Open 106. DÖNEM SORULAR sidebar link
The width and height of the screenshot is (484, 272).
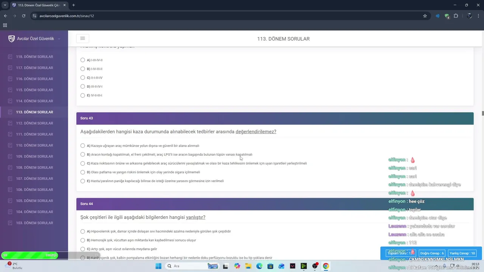[x=34, y=190]
